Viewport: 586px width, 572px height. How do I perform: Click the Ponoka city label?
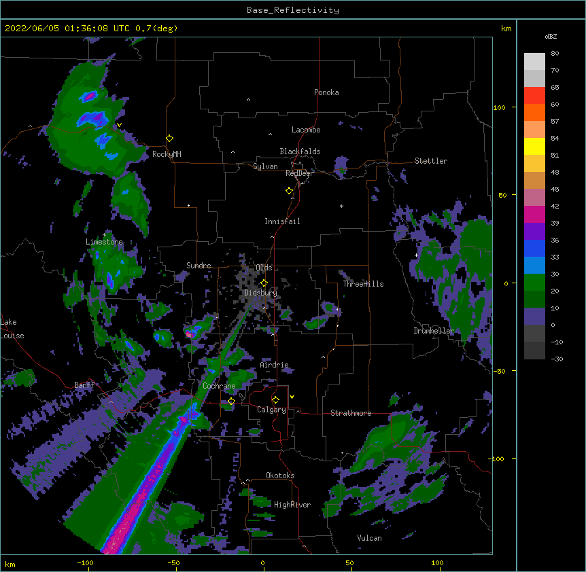coord(326,92)
